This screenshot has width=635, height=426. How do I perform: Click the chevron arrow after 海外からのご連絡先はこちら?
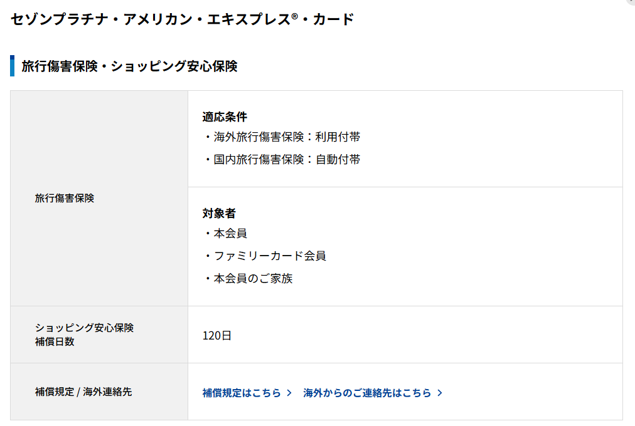point(440,393)
